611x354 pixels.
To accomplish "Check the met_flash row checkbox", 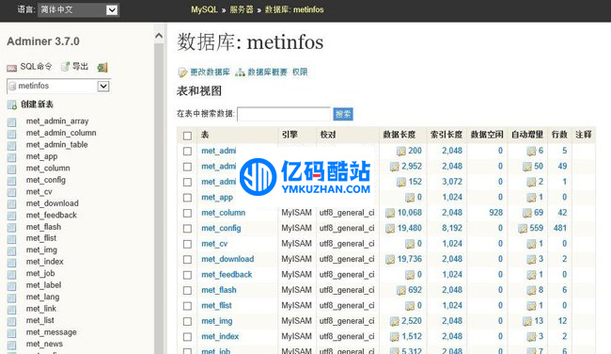I will pyautogui.click(x=187, y=290).
